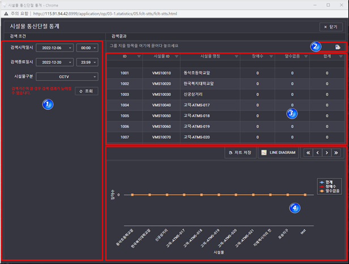Click the 조회 search button
The height and width of the screenshot is (264, 349).
coord(87,90)
